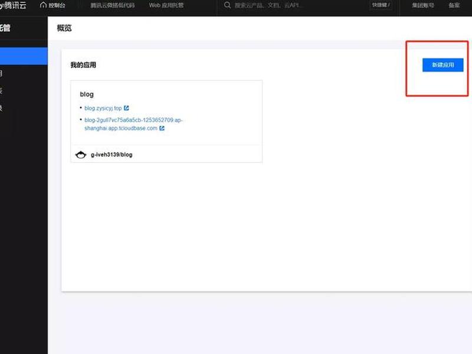Select the g-iveh3139/blog repository text
Image resolution: width=472 pixels, height=354 pixels.
coord(112,155)
